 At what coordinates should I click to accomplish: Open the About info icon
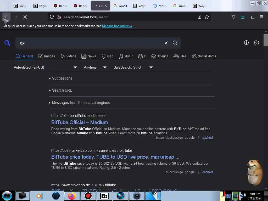pos(246,43)
